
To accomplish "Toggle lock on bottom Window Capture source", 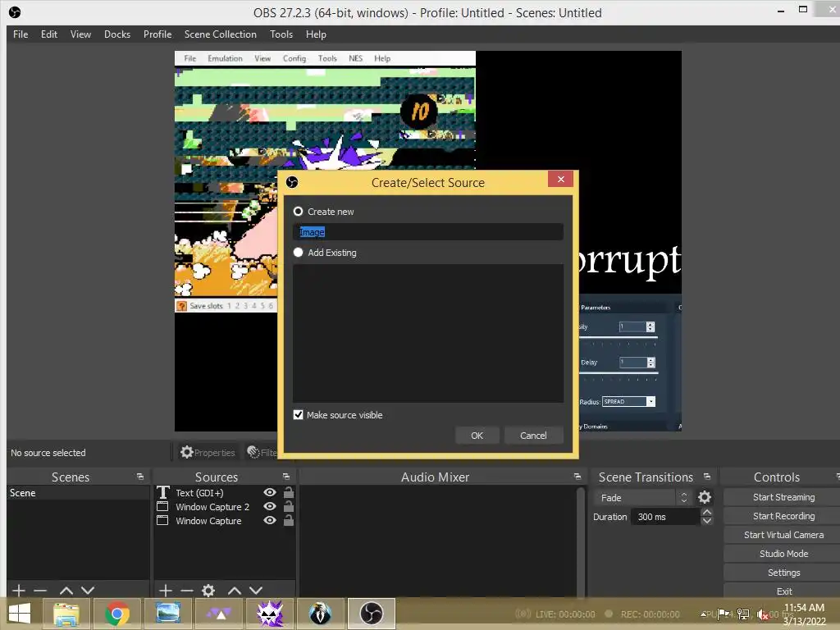I will point(288,520).
